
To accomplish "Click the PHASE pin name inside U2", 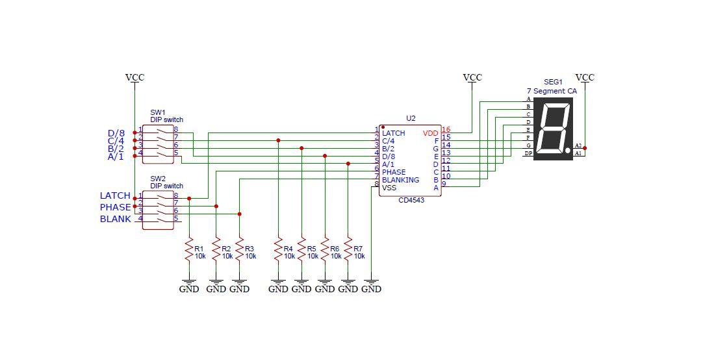I will pos(394,172).
